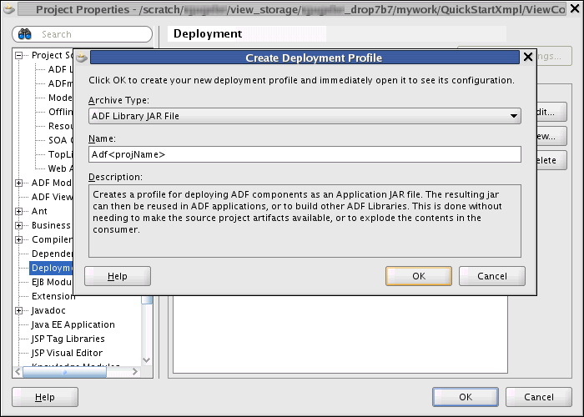Open Help in Create Deployment Profile dialog
The image size is (584, 417).
[118, 276]
